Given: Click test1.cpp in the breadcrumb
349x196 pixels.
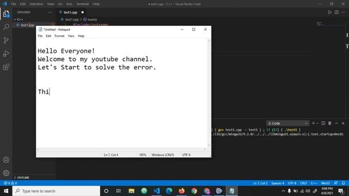Looking at the screenshot, I should [x=70, y=20].
